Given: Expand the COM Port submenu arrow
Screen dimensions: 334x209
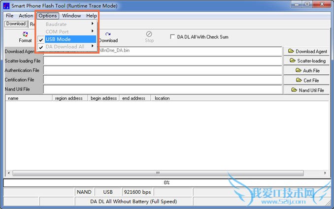Looking at the screenshot, I should pos(93,31).
